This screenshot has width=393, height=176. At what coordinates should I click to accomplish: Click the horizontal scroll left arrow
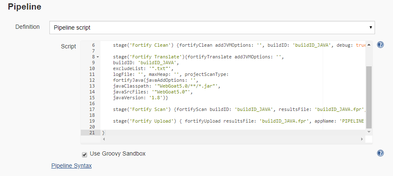pyautogui.click(x=104, y=139)
